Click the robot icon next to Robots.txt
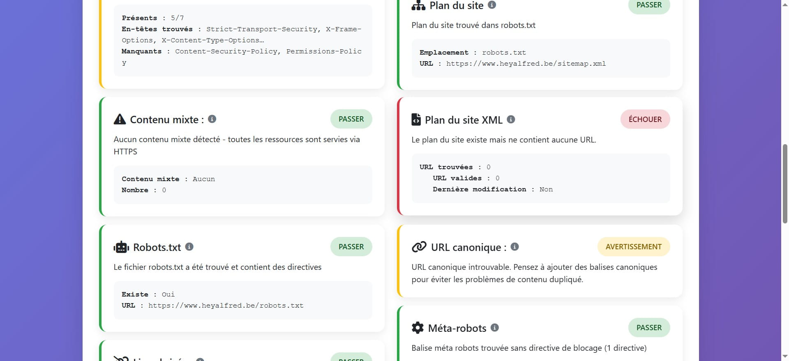The width and height of the screenshot is (789, 361). tap(121, 246)
